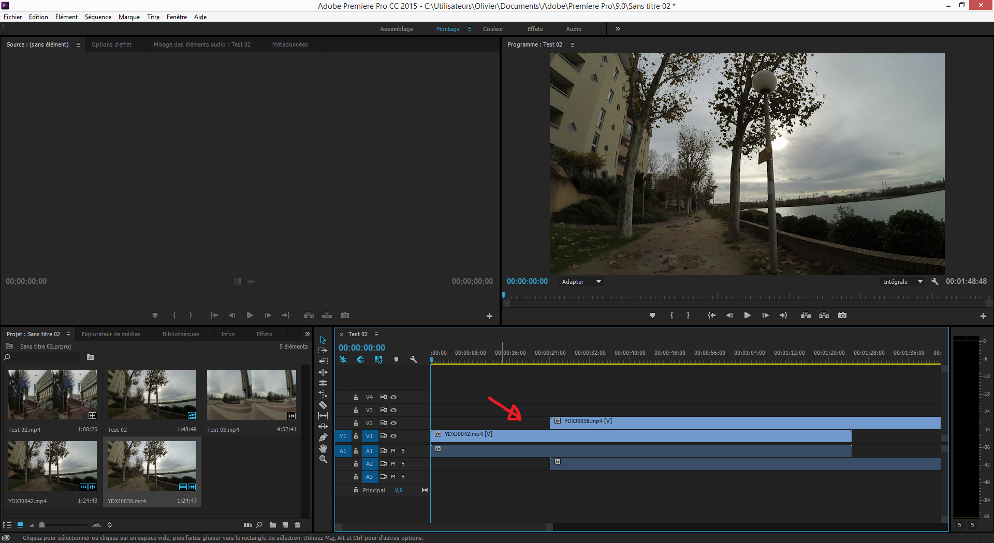Viewport: 994px width, 543px height.
Task: Click the New Item icon in Project panel
Action: [x=285, y=525]
